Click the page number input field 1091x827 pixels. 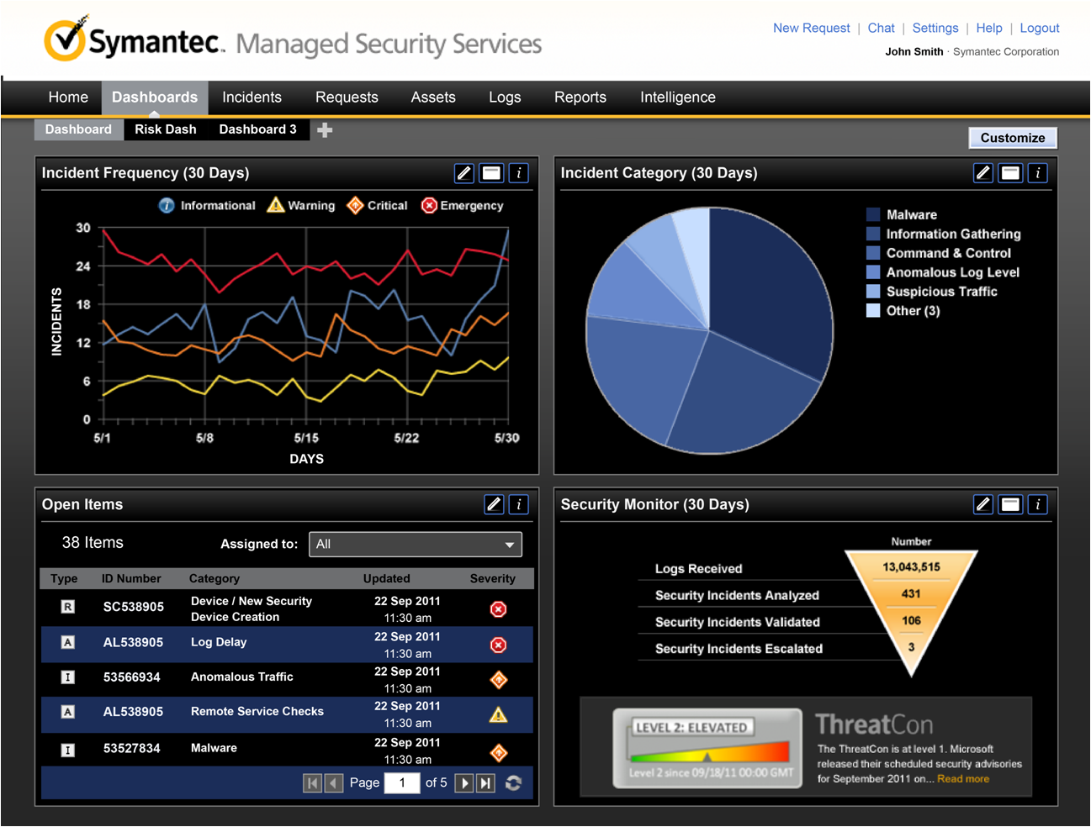(402, 783)
